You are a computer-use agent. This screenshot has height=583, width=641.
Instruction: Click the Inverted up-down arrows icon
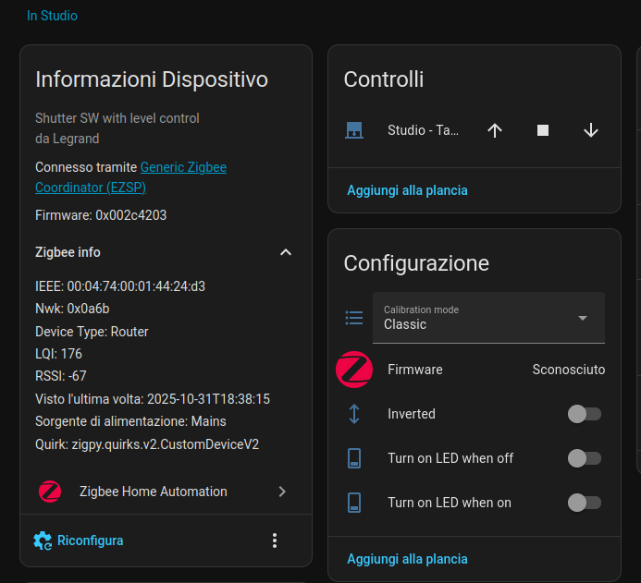pos(353,414)
